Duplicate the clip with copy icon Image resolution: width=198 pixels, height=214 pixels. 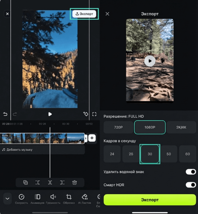coord(25,183)
